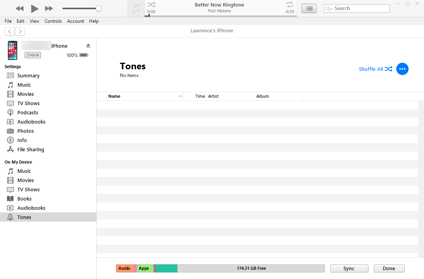
Task: Open the Help menu
Action: [x=94, y=21]
